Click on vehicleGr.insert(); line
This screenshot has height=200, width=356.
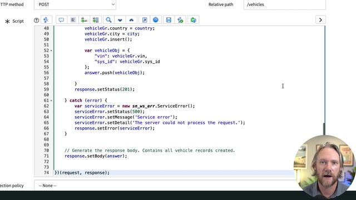coord(108,39)
